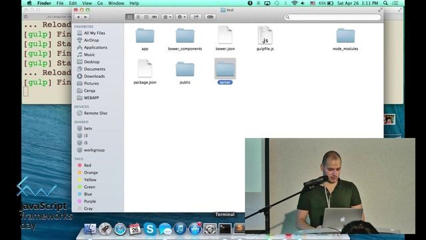Viewport: 426px width, 240px height.
Task: Open the View menu
Action: [87, 3]
